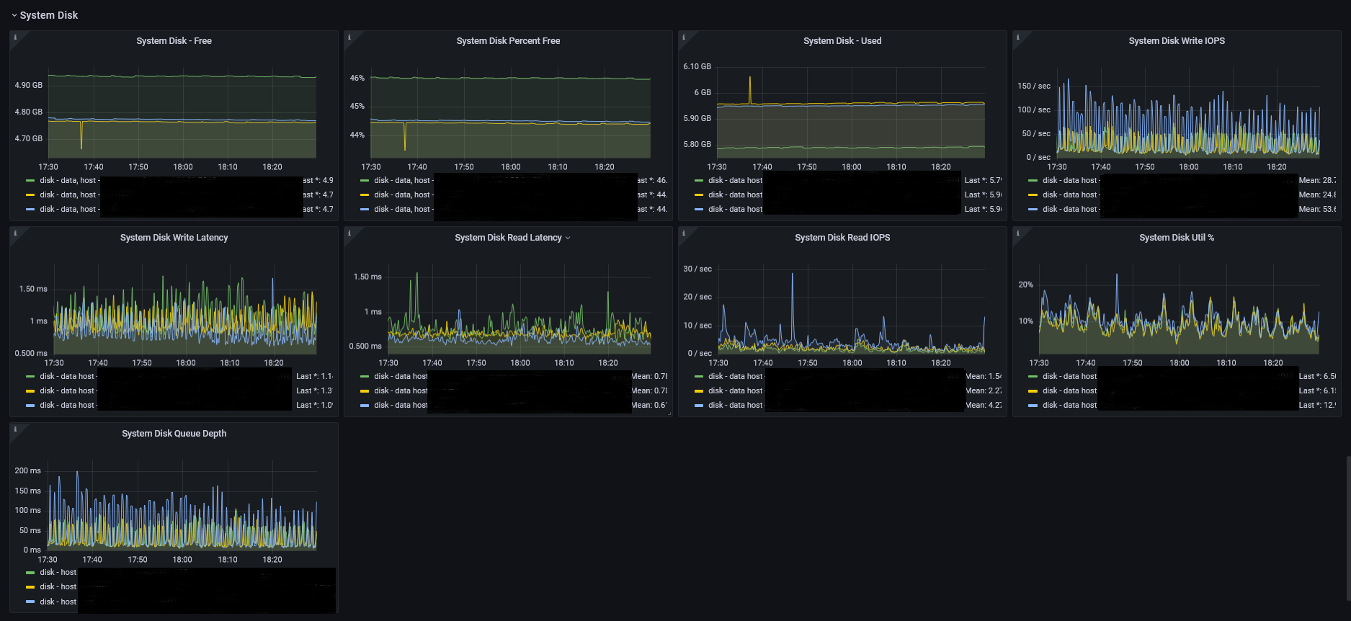
Task: Toggle yellow 'disk - data host' series in Util % legend
Action: (1070, 391)
